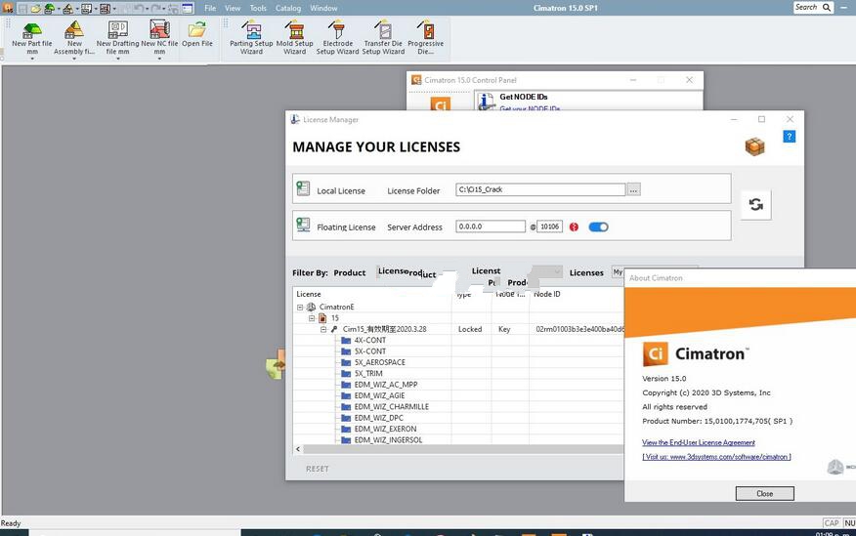The width and height of the screenshot is (856, 536).
Task: Click the large Open File folder icon
Action: point(197,29)
